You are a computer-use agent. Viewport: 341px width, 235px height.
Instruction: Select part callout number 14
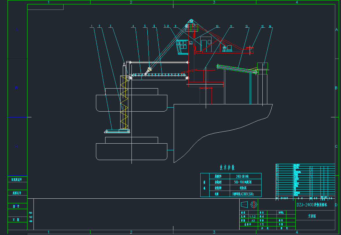pos(270,26)
